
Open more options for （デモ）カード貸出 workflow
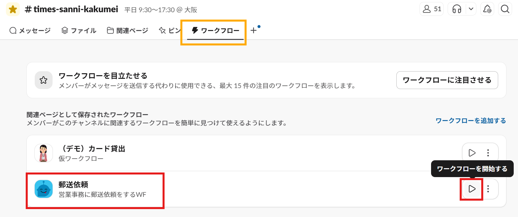[x=488, y=153]
